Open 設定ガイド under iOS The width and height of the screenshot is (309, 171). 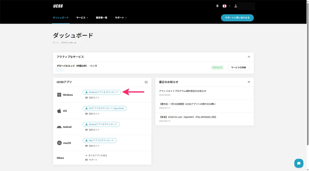pos(92,114)
